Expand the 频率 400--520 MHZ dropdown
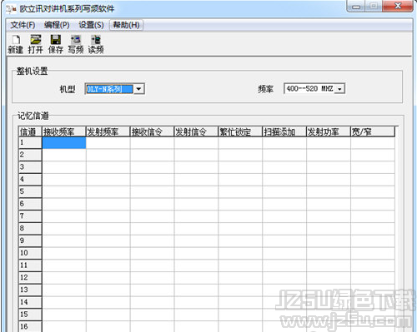 click(339, 89)
